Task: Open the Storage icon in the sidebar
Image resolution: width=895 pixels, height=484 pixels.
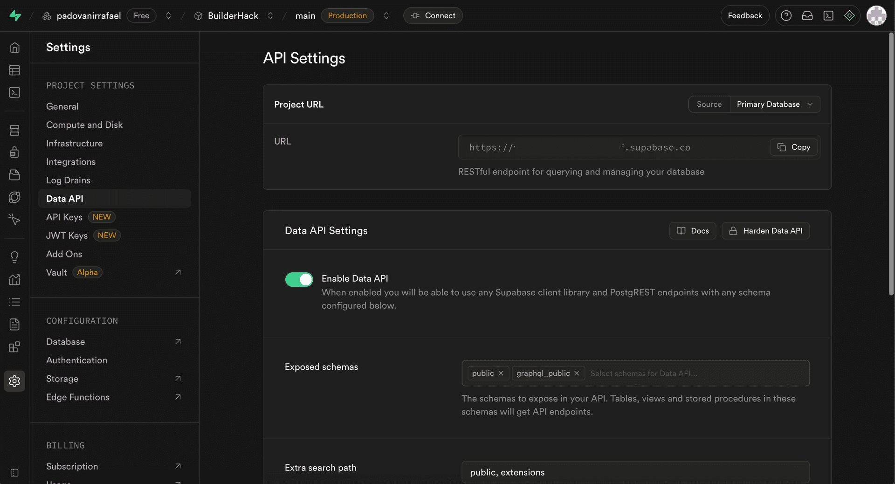Action: (x=14, y=175)
